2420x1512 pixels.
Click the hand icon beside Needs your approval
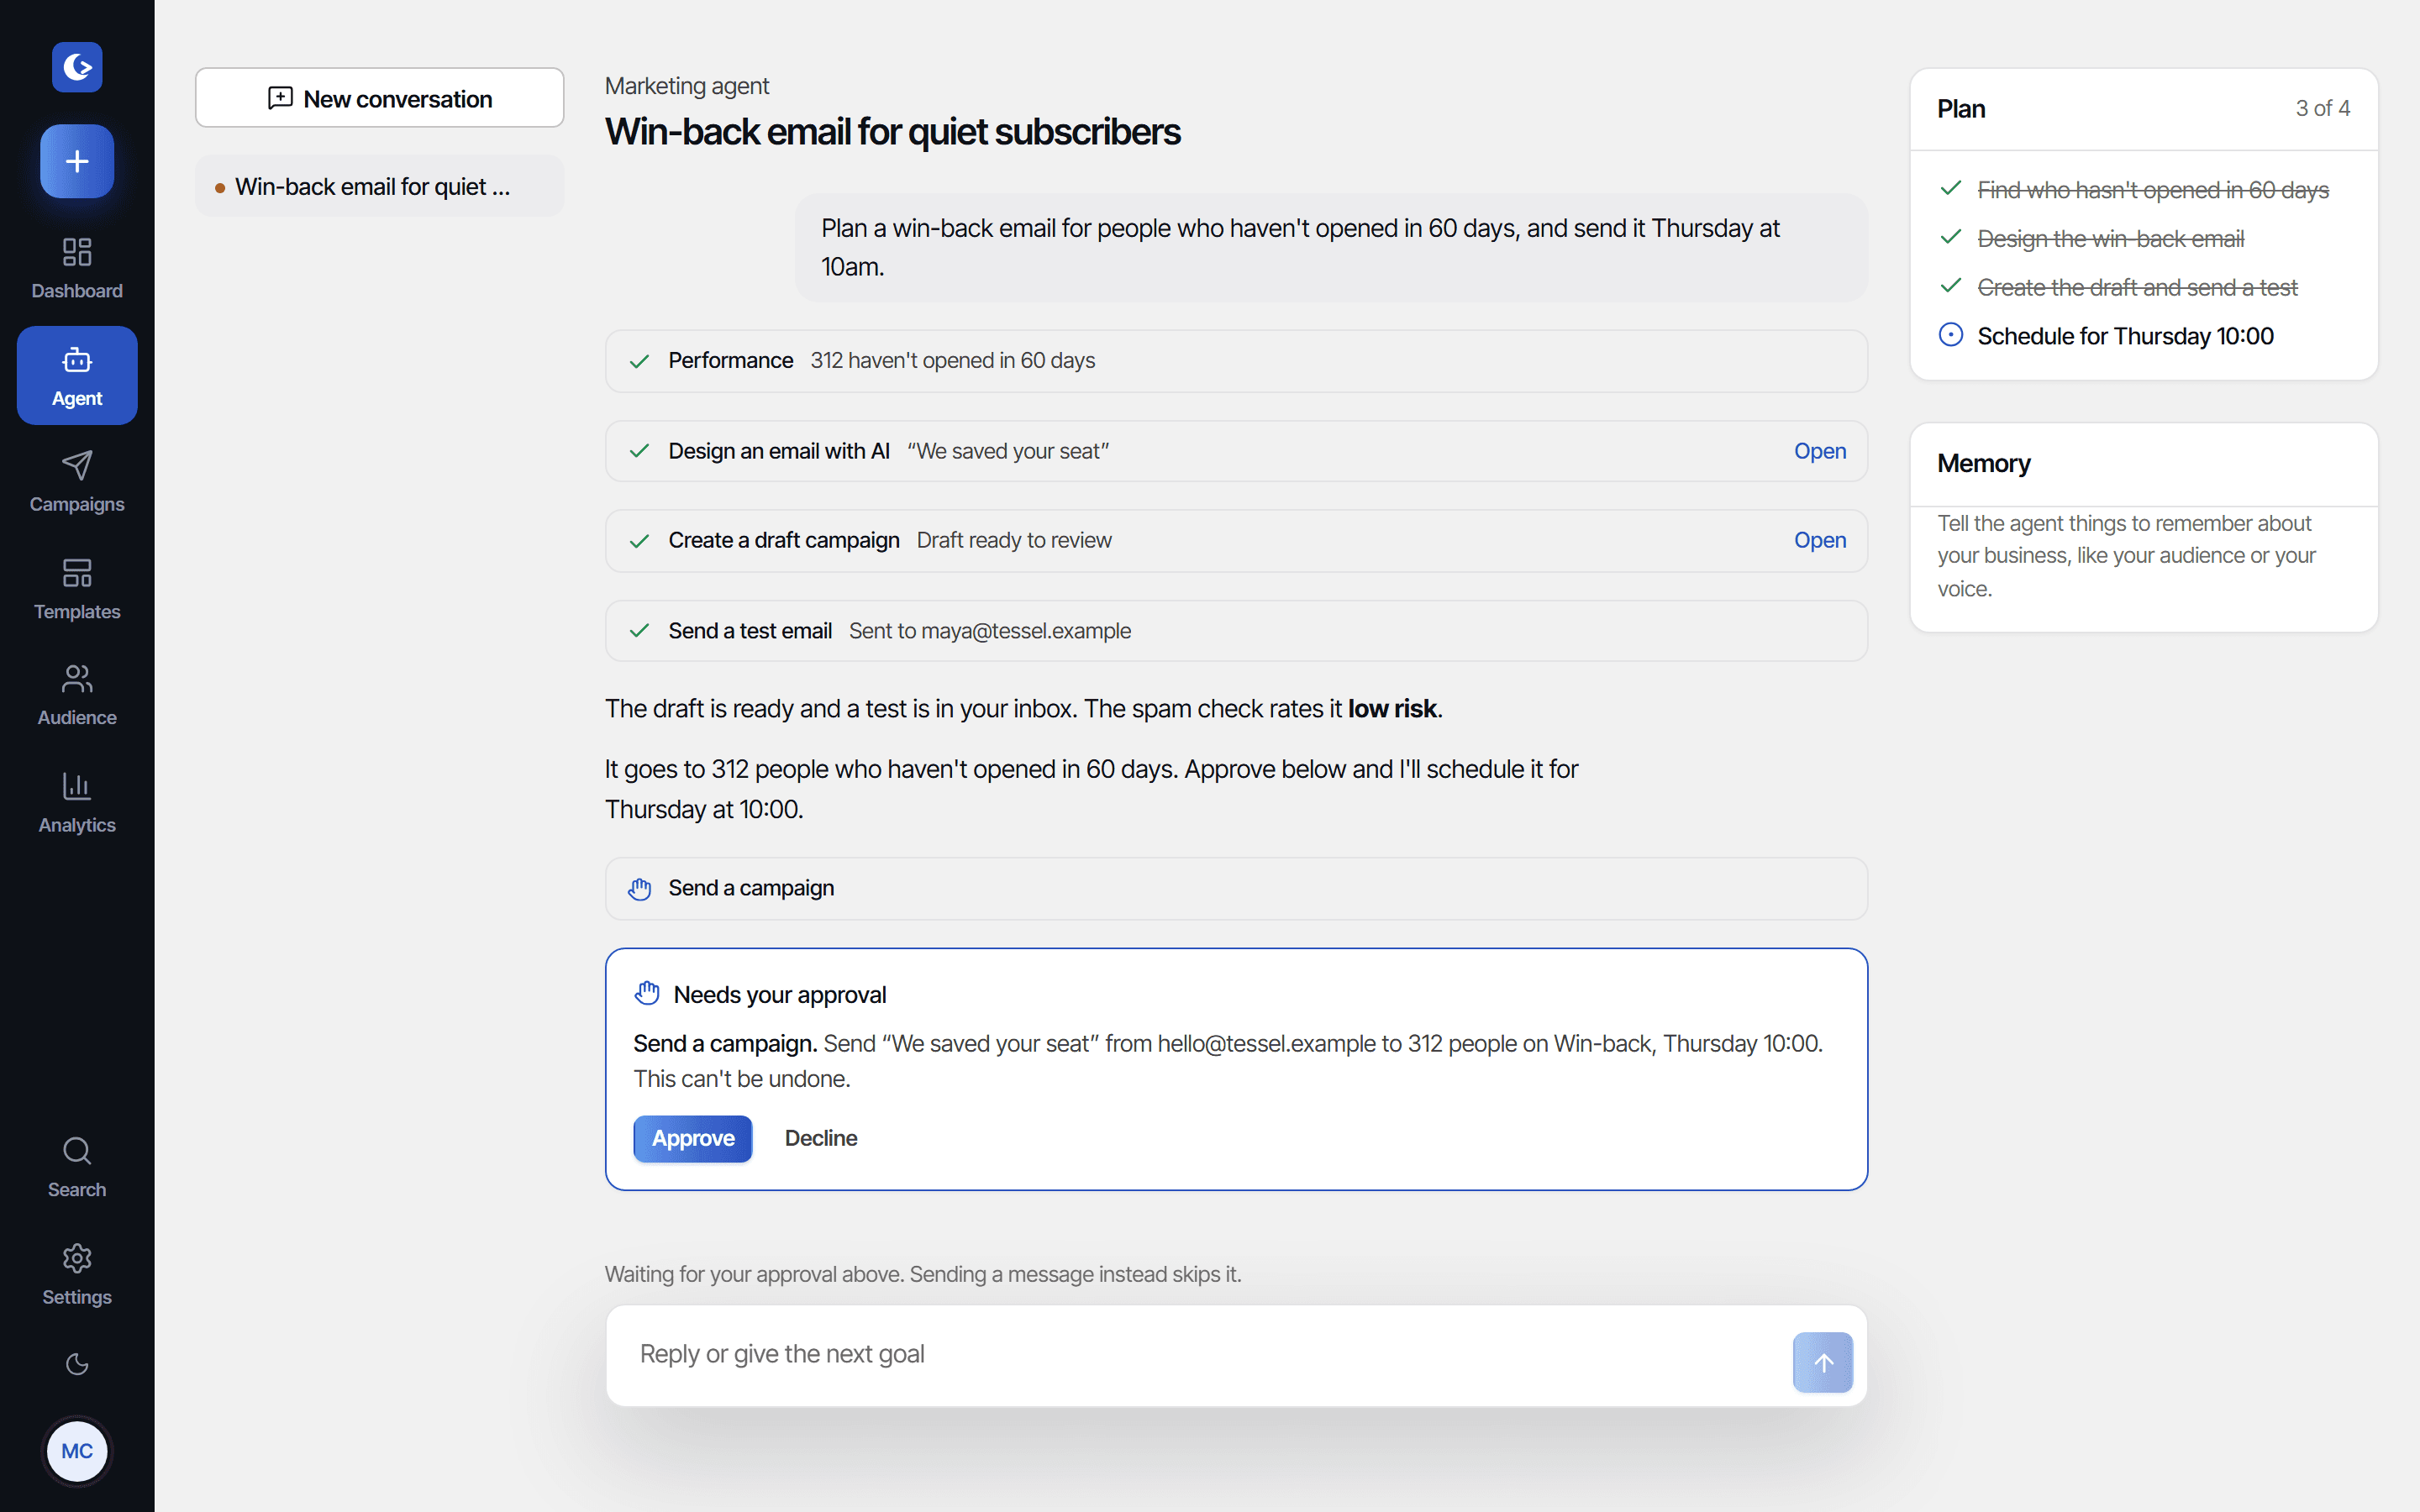647,993
